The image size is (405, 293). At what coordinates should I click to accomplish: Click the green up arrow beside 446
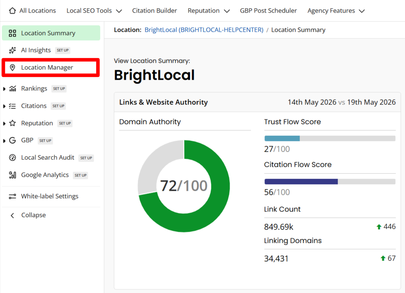(x=379, y=227)
